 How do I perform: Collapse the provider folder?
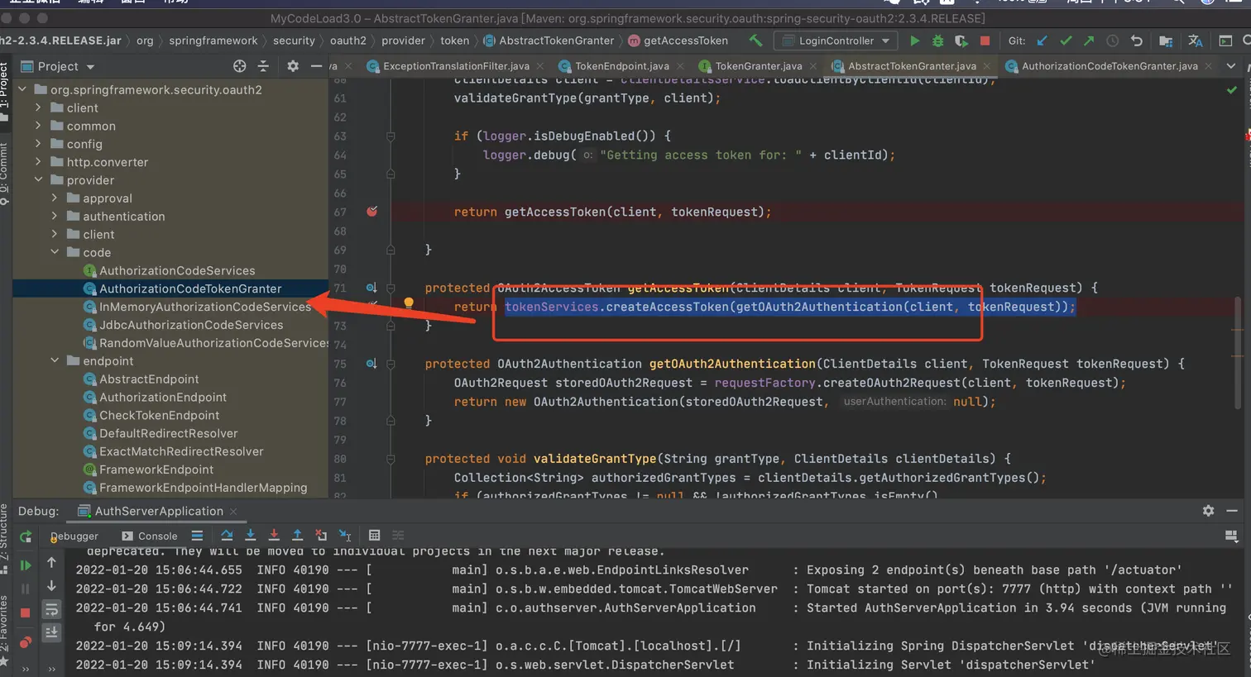[38, 180]
